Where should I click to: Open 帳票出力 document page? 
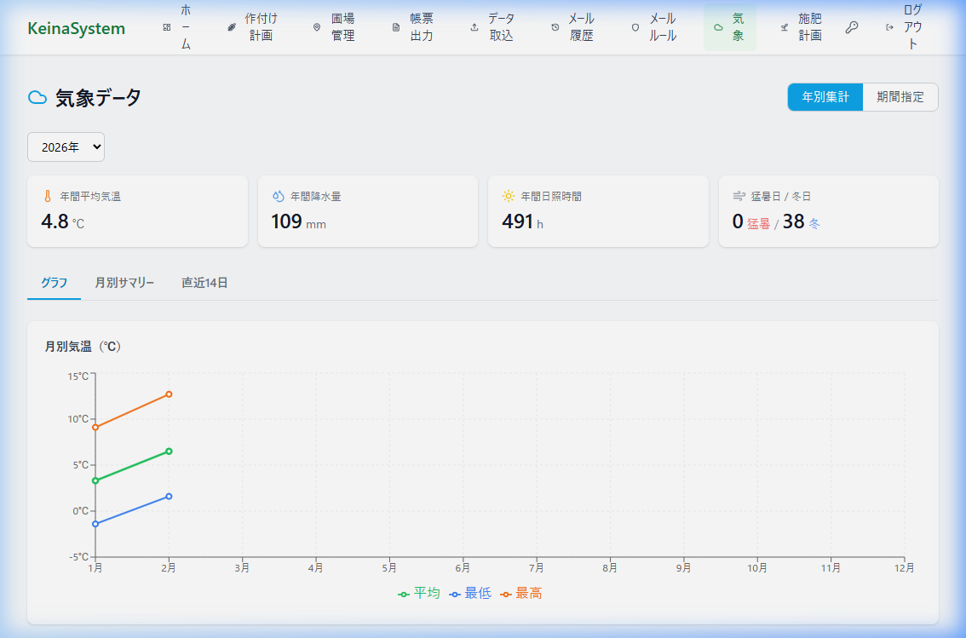[412, 27]
